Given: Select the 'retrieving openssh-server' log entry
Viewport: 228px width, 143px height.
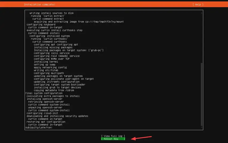Looking at the screenshot, I should pyautogui.click(x=46, y=102).
